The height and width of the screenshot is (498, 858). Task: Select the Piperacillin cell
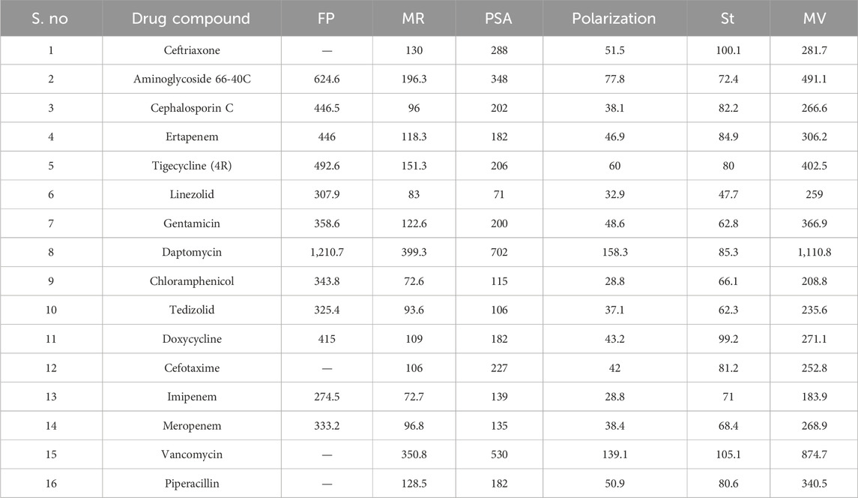click(191, 483)
